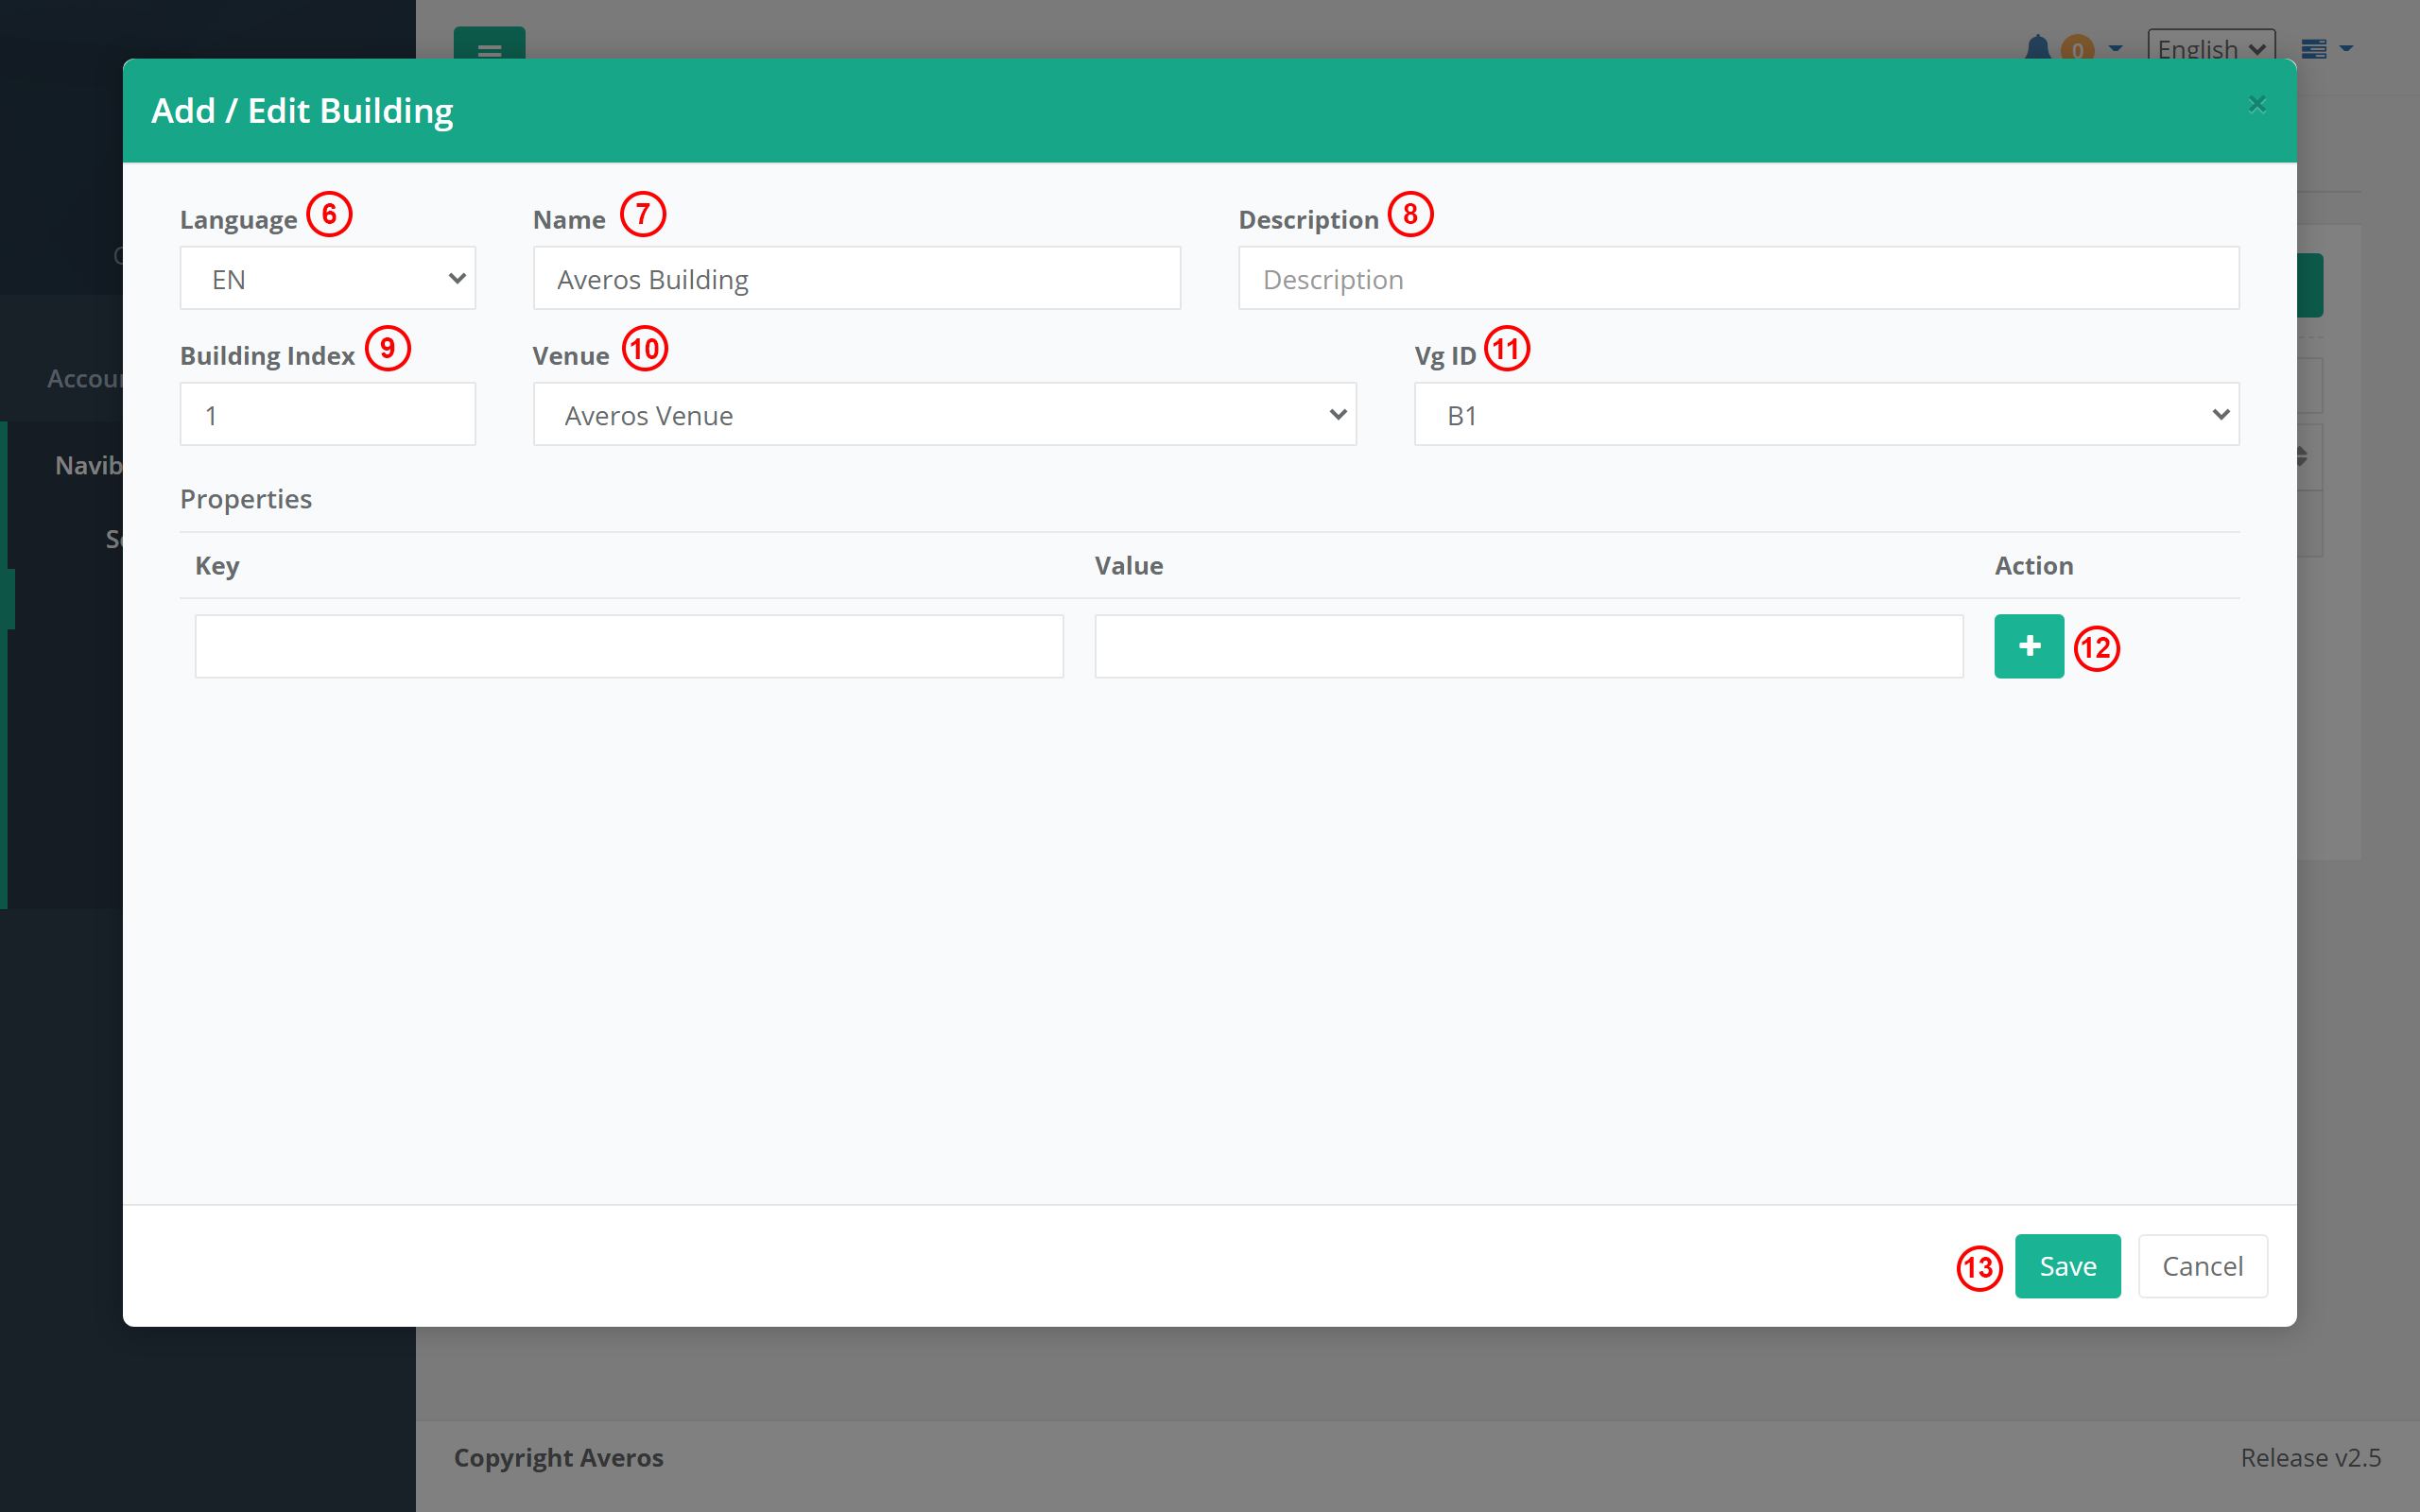Click the green plus add-property button
This screenshot has width=2420, height=1512.
pos(2028,646)
